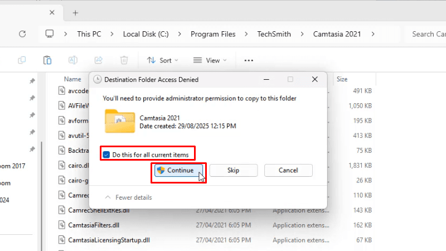Navigate to Program Files breadcrumb
The height and width of the screenshot is (251, 446).
pos(212,34)
